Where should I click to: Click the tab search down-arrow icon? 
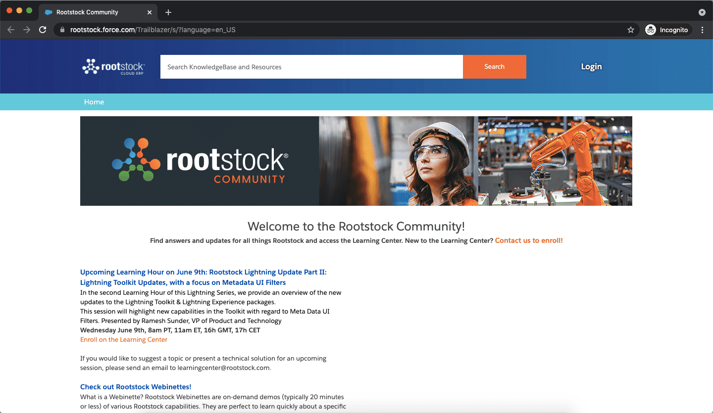coord(702,12)
